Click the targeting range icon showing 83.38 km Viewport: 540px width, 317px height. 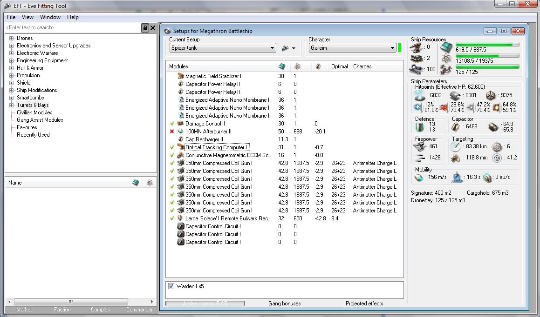(x=455, y=147)
